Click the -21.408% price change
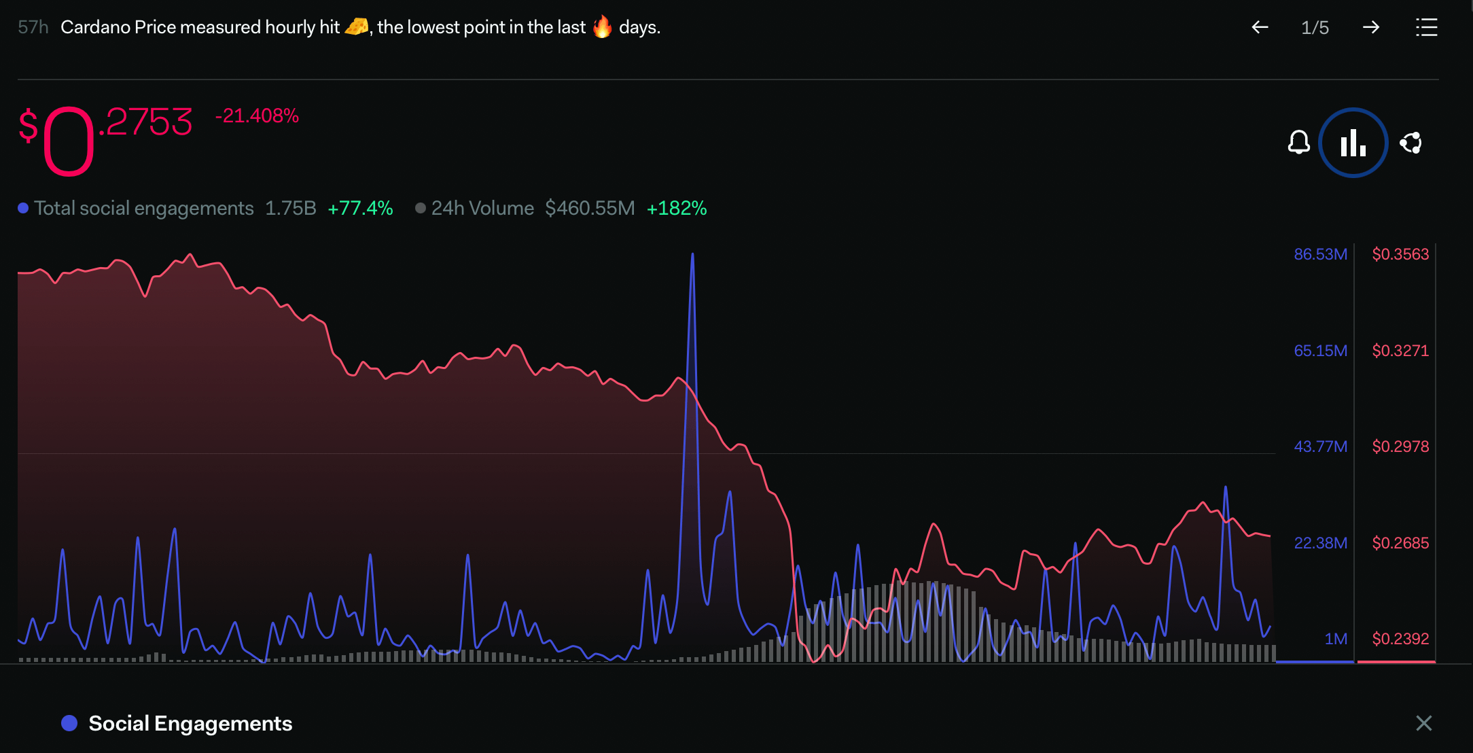Image resolution: width=1473 pixels, height=753 pixels. coord(257,116)
